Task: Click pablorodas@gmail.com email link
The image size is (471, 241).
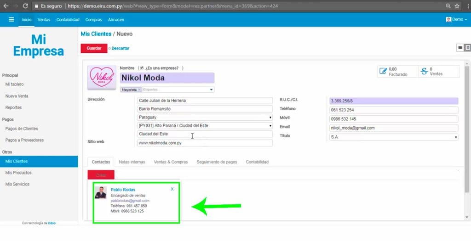Action: point(130,201)
